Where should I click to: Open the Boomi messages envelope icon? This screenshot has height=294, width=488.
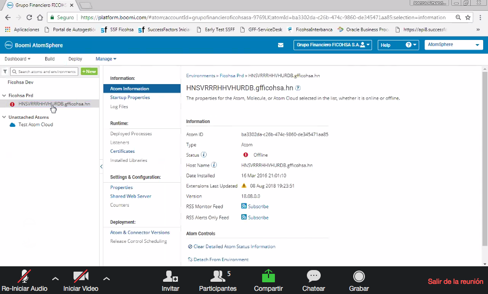click(281, 45)
